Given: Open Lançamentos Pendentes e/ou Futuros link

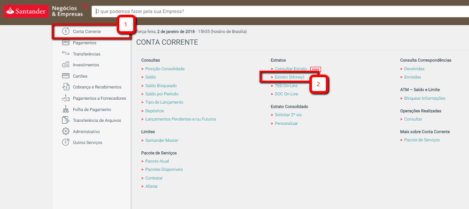Looking at the screenshot, I should pyautogui.click(x=180, y=119).
